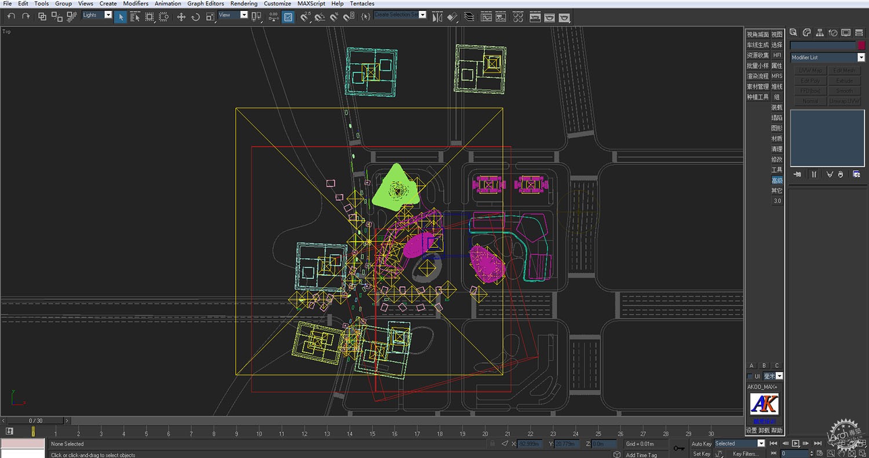
Task: Activate the Select and Scale tool
Action: point(209,17)
